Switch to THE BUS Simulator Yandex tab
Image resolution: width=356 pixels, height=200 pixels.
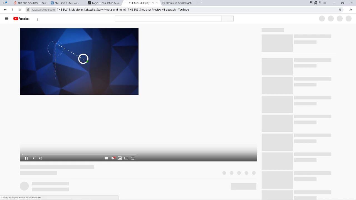tap(30, 3)
